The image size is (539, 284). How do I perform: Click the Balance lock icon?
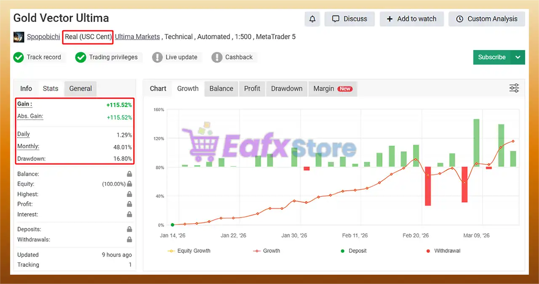[x=129, y=174]
